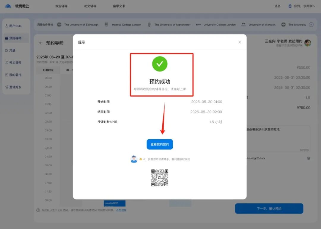
Task: Click the back arrow beside 预约导师 header
Action: pos(41,43)
